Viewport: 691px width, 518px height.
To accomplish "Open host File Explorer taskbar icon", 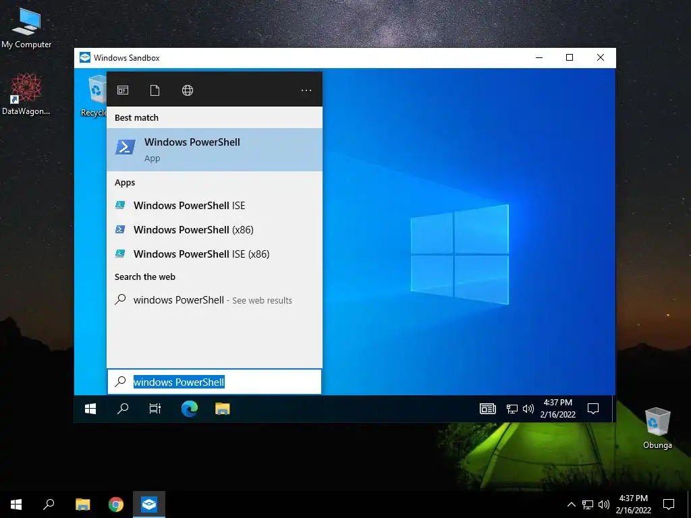I will point(82,505).
